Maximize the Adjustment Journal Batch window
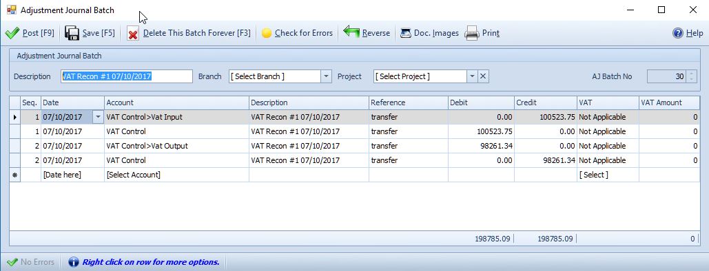The height and width of the screenshot is (271, 709). (661, 10)
